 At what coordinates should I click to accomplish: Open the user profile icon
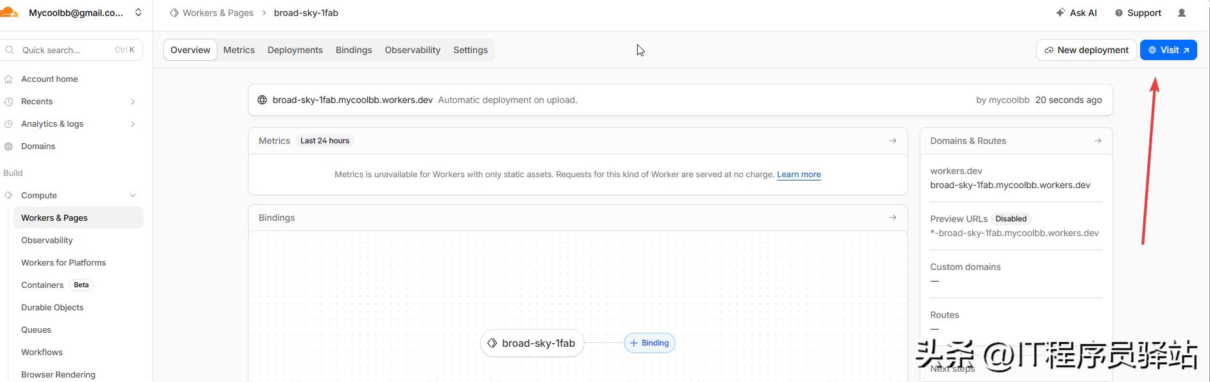[1182, 13]
